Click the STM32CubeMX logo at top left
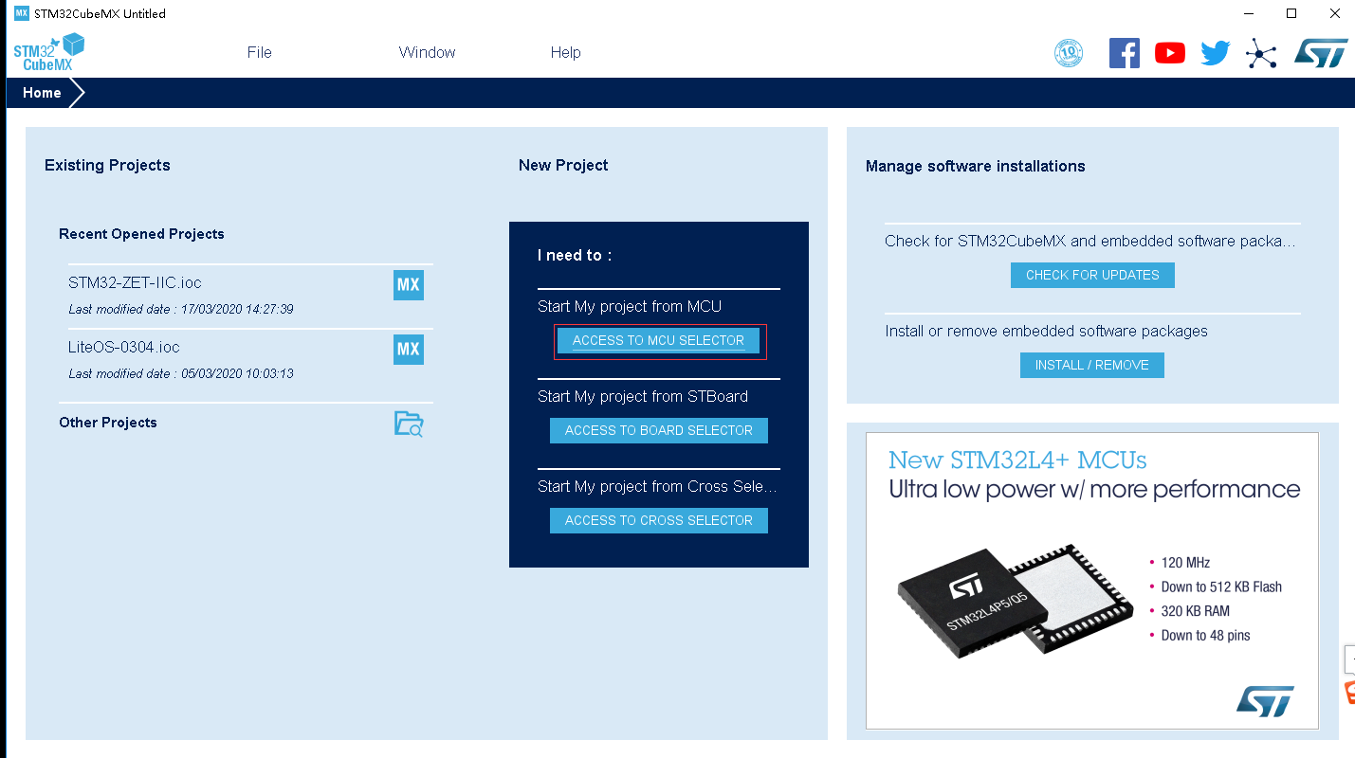This screenshot has width=1355, height=758. tap(47, 51)
